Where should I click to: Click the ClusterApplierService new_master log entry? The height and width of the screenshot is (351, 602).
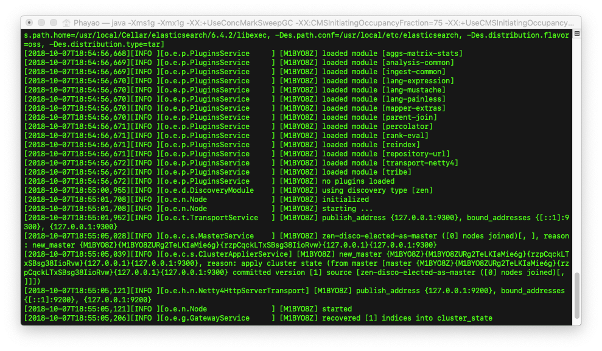pyautogui.click(x=296, y=268)
